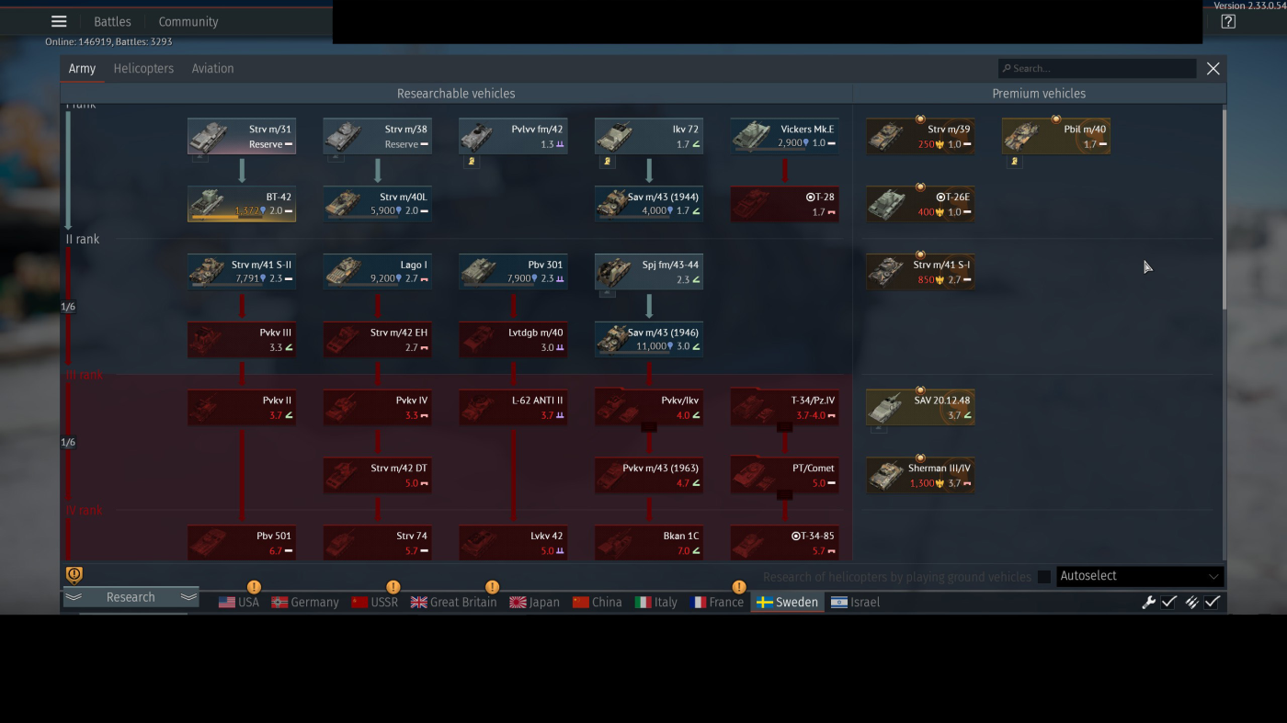Open the Battles menu
Viewport: 1287px width, 723px height.
coord(112,22)
